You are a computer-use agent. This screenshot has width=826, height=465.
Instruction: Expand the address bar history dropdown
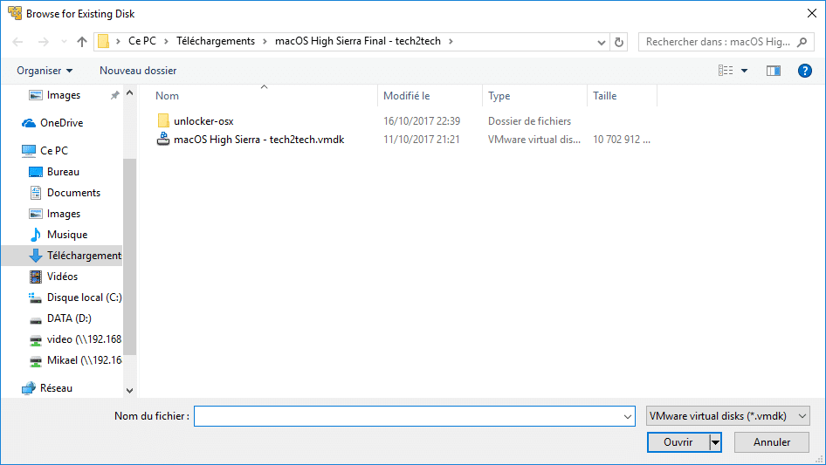(601, 42)
